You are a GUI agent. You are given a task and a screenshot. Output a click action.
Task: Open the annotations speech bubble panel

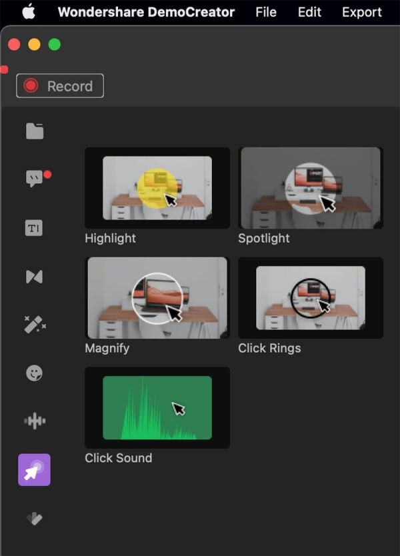point(35,179)
